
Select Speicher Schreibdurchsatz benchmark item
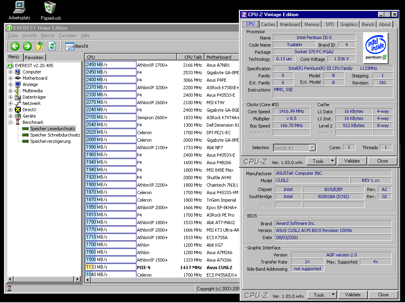click(55, 135)
